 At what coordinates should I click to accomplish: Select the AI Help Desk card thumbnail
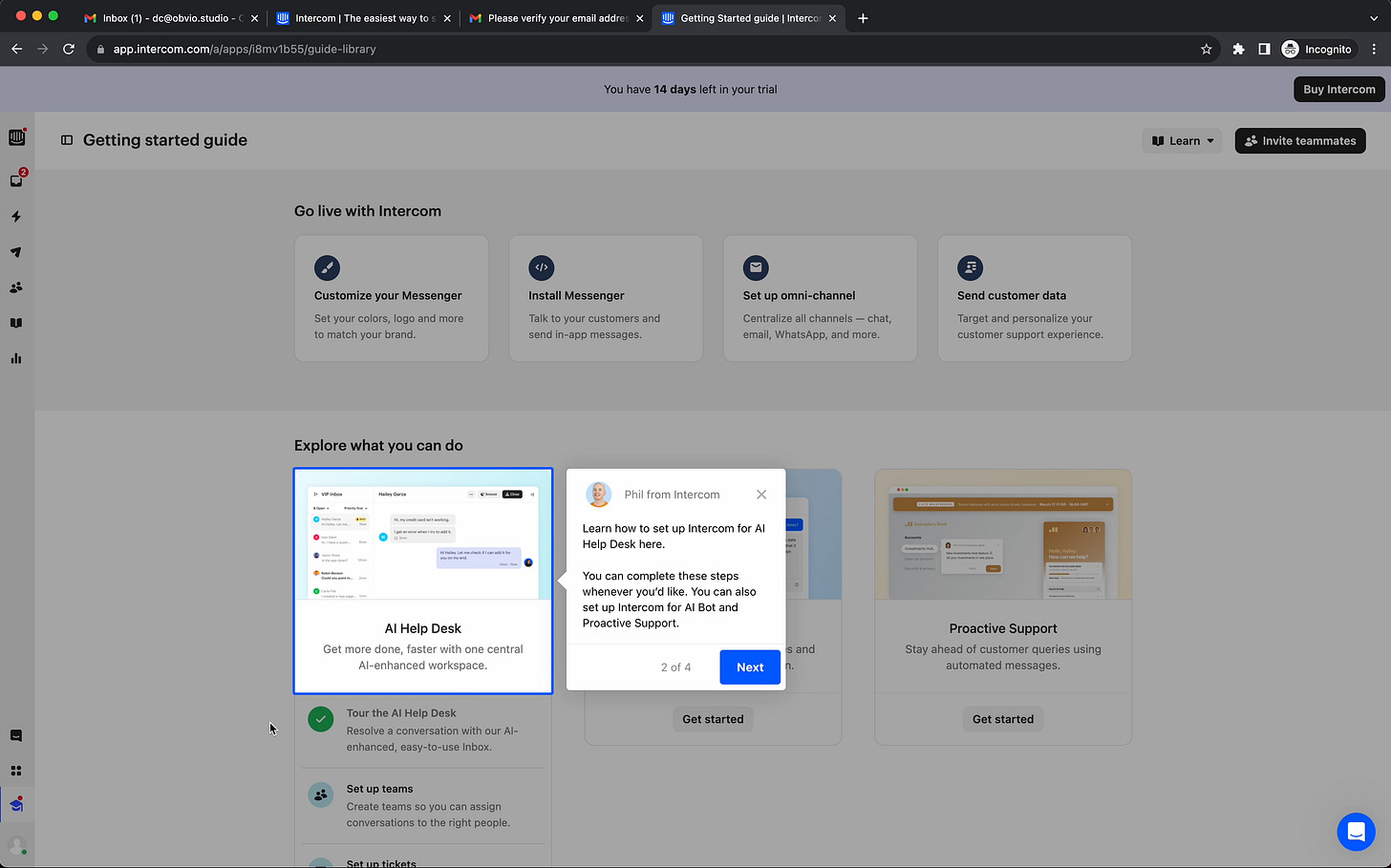click(423, 535)
